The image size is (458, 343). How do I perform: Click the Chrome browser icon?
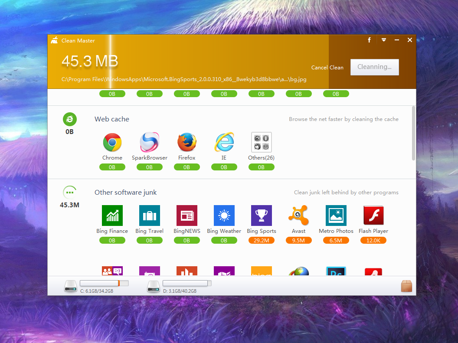tap(112, 142)
